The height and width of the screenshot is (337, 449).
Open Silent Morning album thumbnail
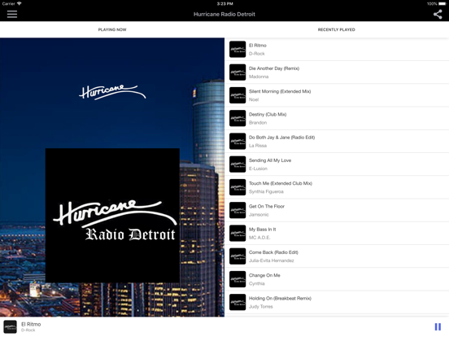tap(238, 95)
